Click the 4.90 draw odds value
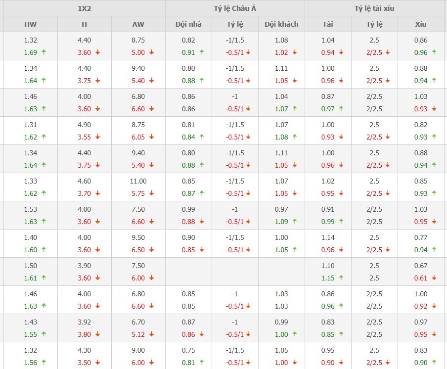The height and width of the screenshot is (369, 447). click(85, 125)
